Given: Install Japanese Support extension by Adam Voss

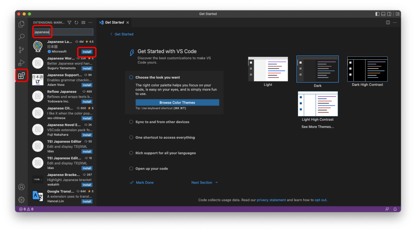Looking at the screenshot, I should pos(87,85).
